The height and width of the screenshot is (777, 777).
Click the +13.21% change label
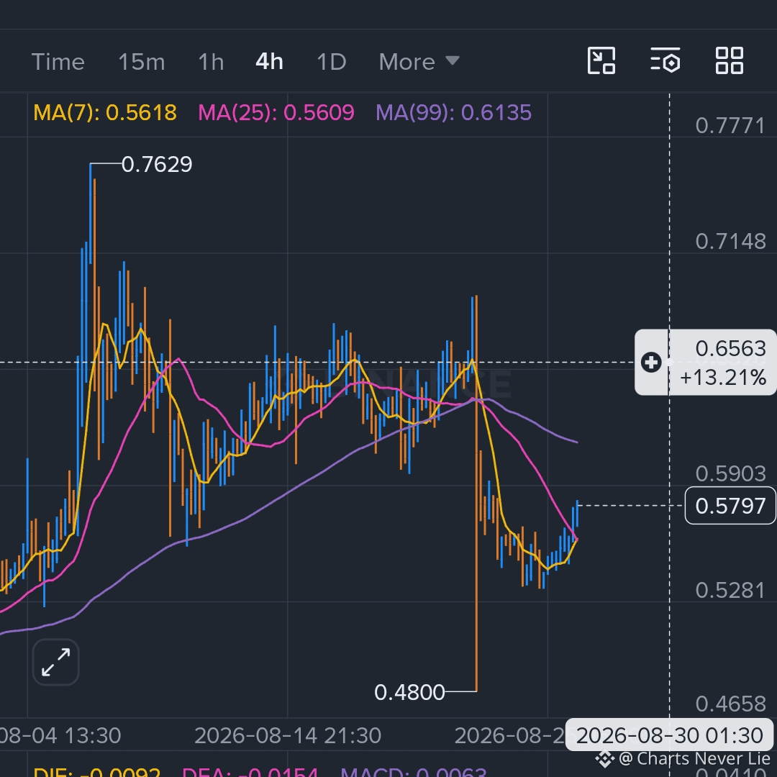(723, 378)
